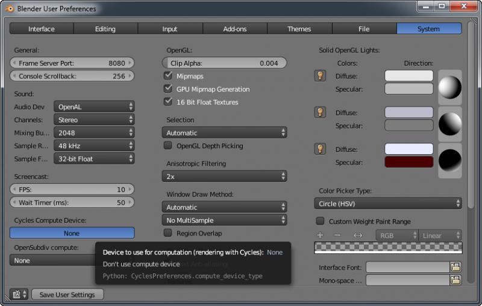Viewport: 482px width, 306px height.
Task: Decrease Console Scrollback with left arrow
Action: 14,75
